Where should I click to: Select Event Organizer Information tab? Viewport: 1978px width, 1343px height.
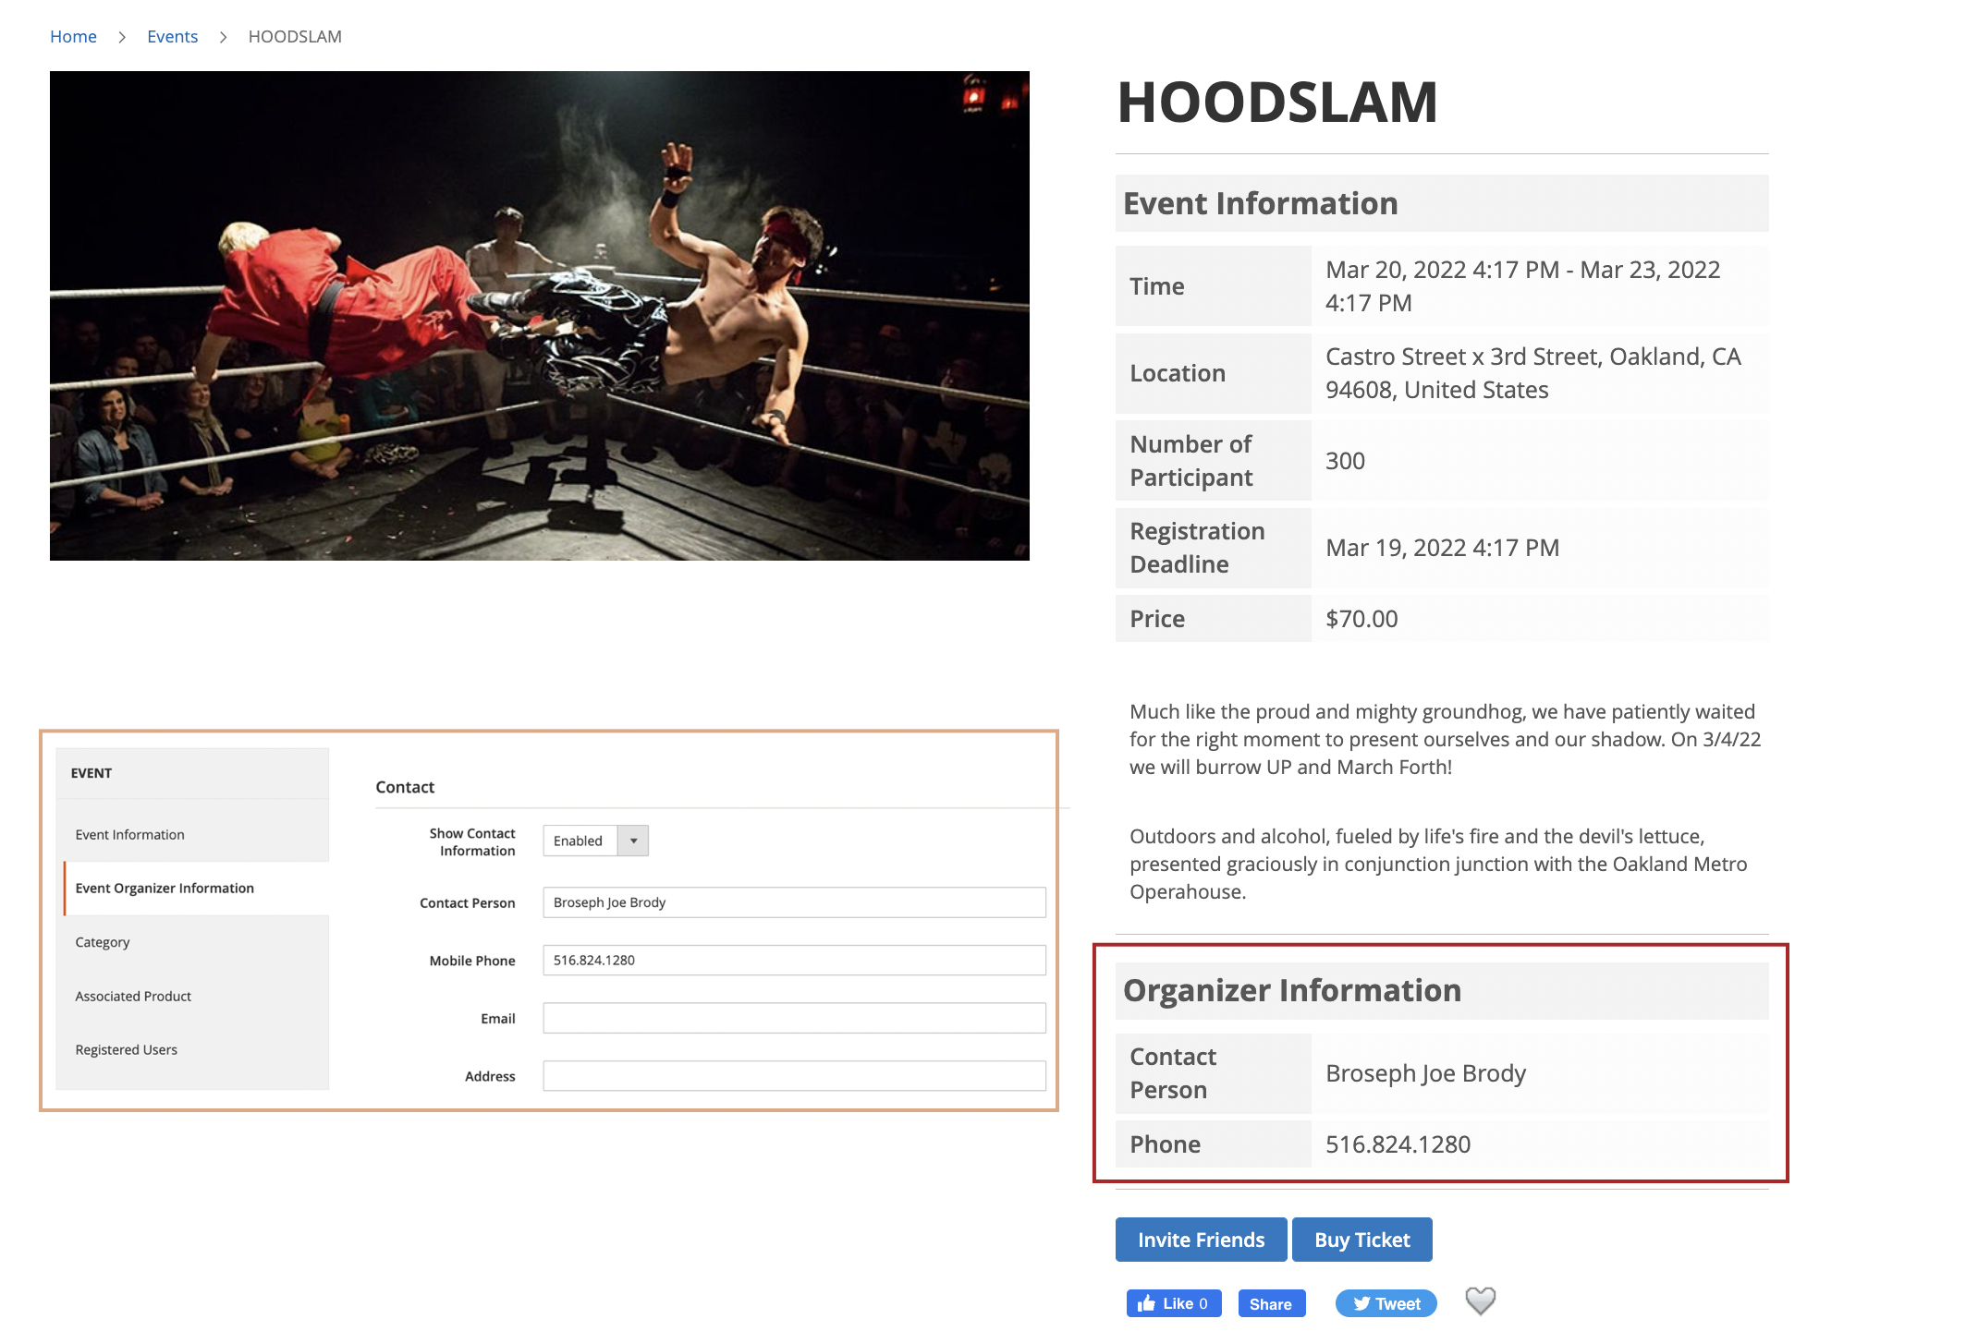165,888
